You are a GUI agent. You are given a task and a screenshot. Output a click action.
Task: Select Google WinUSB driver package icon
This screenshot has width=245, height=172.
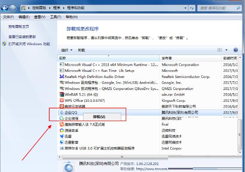[x=62, y=83]
